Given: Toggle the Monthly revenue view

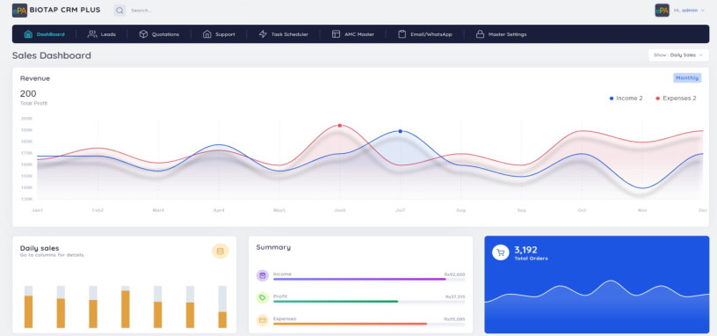Looking at the screenshot, I should pyautogui.click(x=687, y=77).
